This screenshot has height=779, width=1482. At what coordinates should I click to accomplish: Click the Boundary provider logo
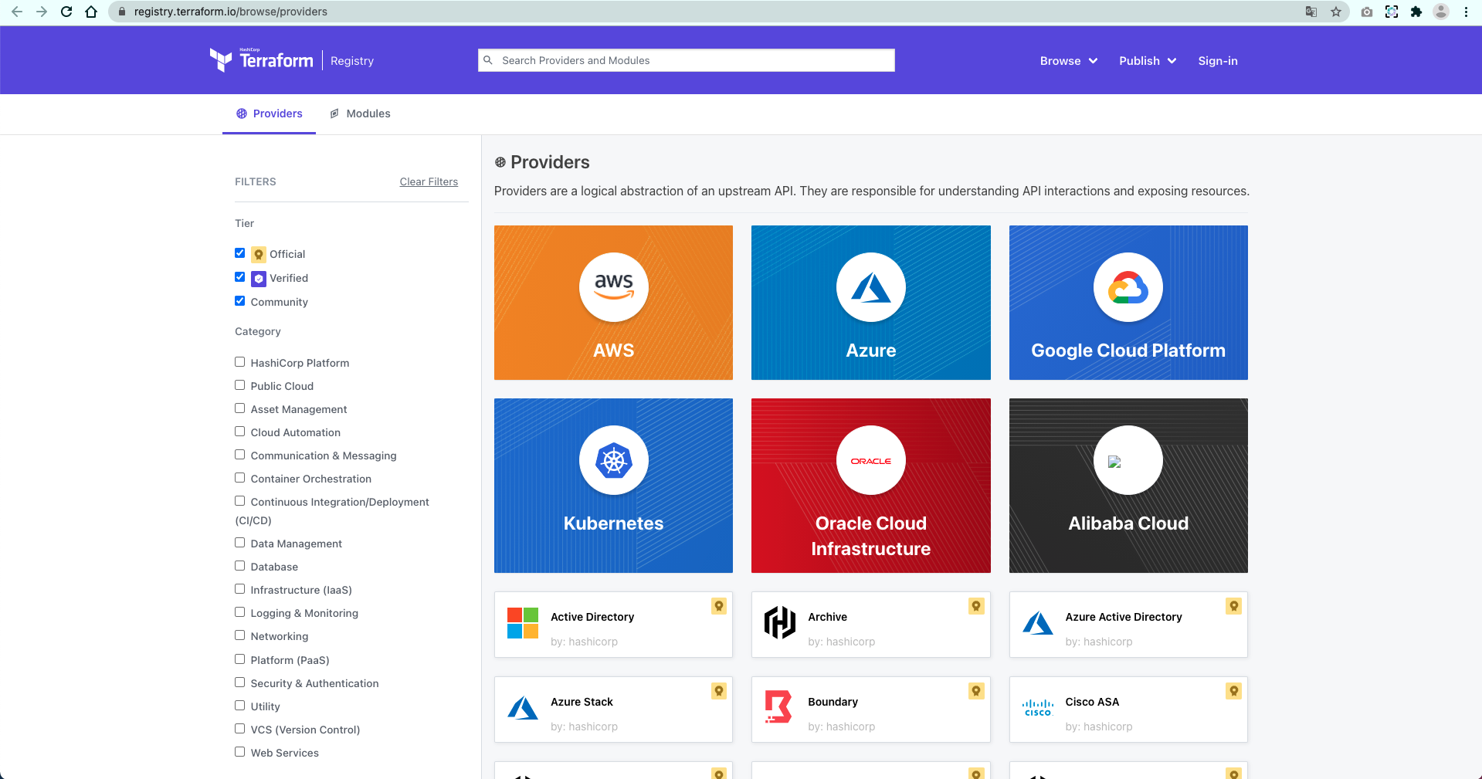pos(778,706)
